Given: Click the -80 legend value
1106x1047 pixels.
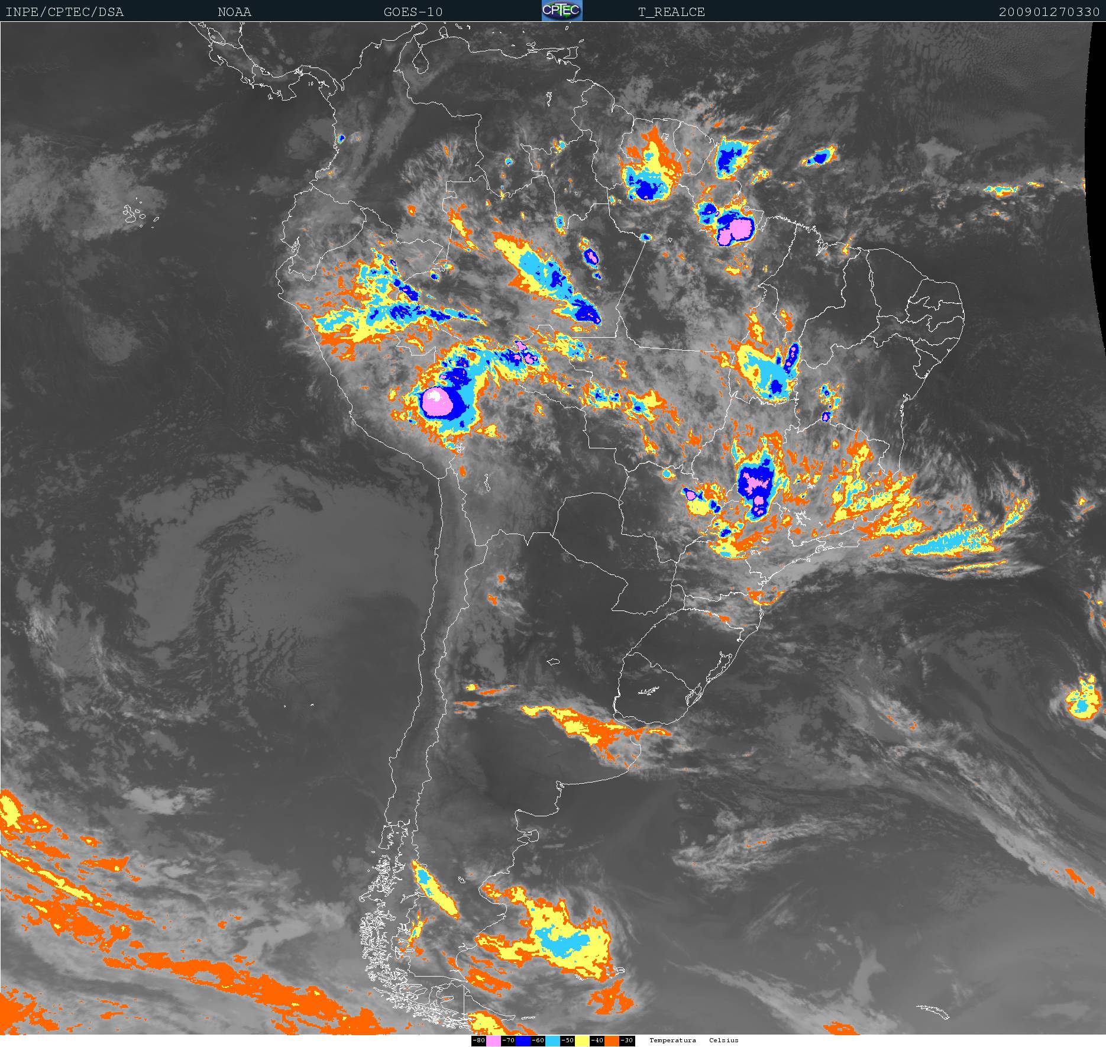Looking at the screenshot, I should pos(478,1040).
